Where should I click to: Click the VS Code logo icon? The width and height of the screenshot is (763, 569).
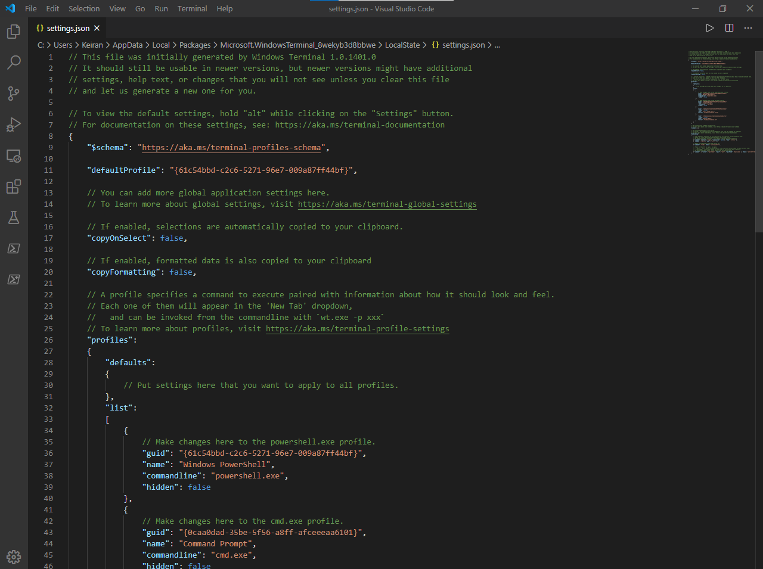[x=10, y=8]
